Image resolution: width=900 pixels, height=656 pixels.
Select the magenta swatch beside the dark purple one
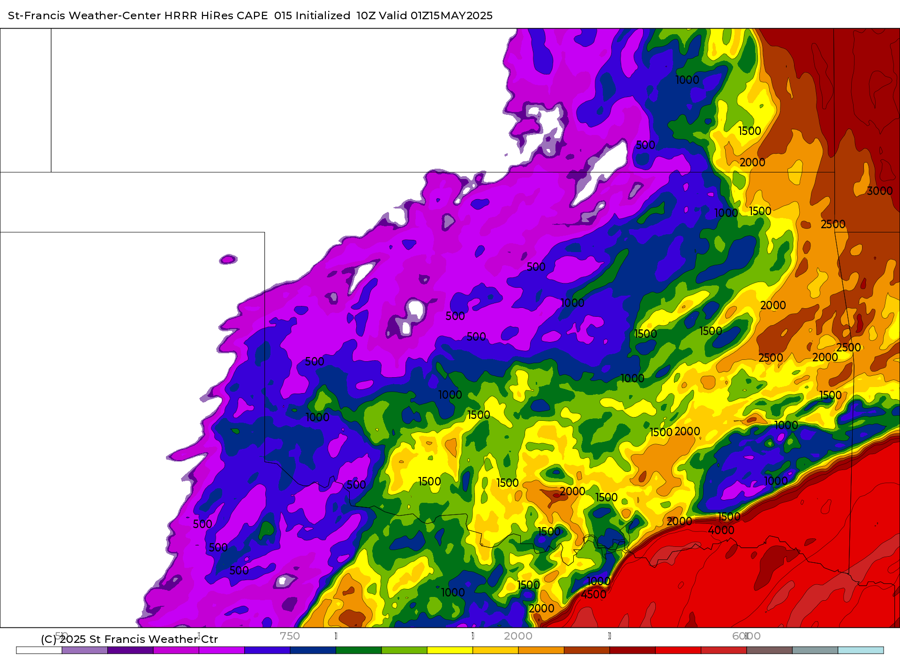[176, 650]
